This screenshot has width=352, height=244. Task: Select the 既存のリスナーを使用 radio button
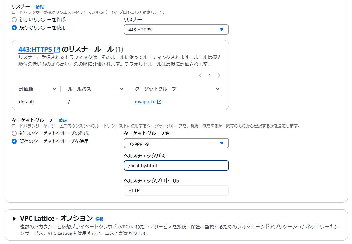pyautogui.click(x=14, y=28)
